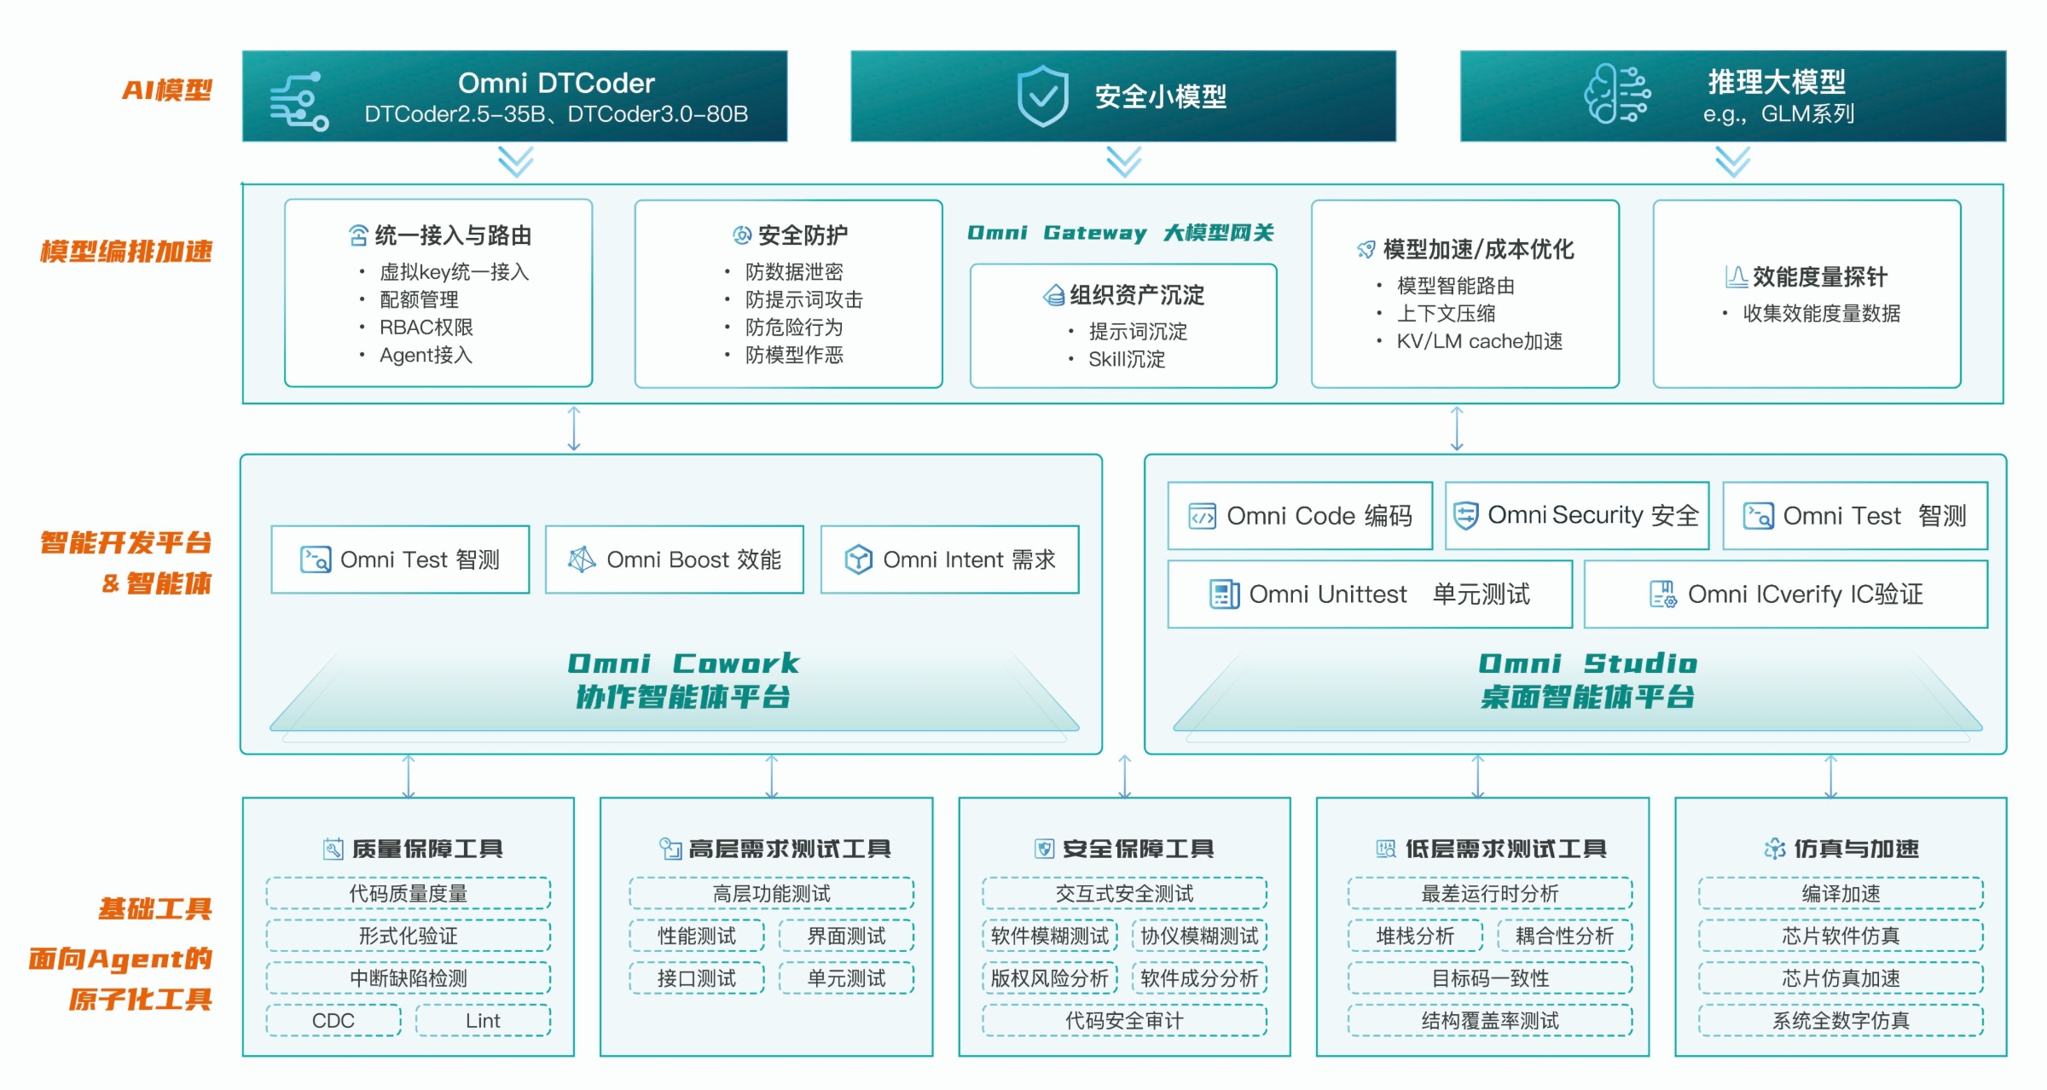The image size is (2047, 1090).
Task: Click the Omni Unittest icon
Action: click(x=1225, y=594)
